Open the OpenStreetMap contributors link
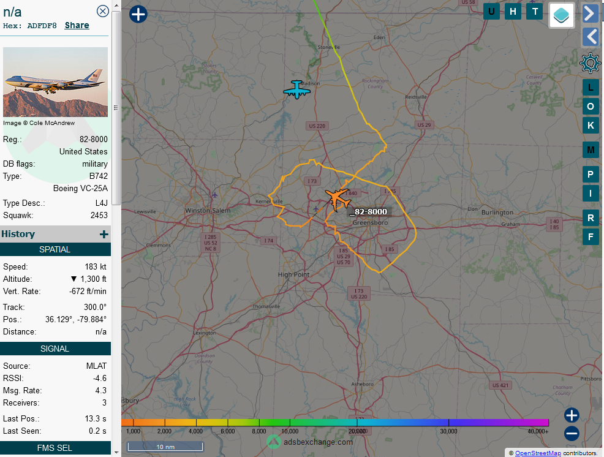The image size is (604, 457). click(x=538, y=453)
